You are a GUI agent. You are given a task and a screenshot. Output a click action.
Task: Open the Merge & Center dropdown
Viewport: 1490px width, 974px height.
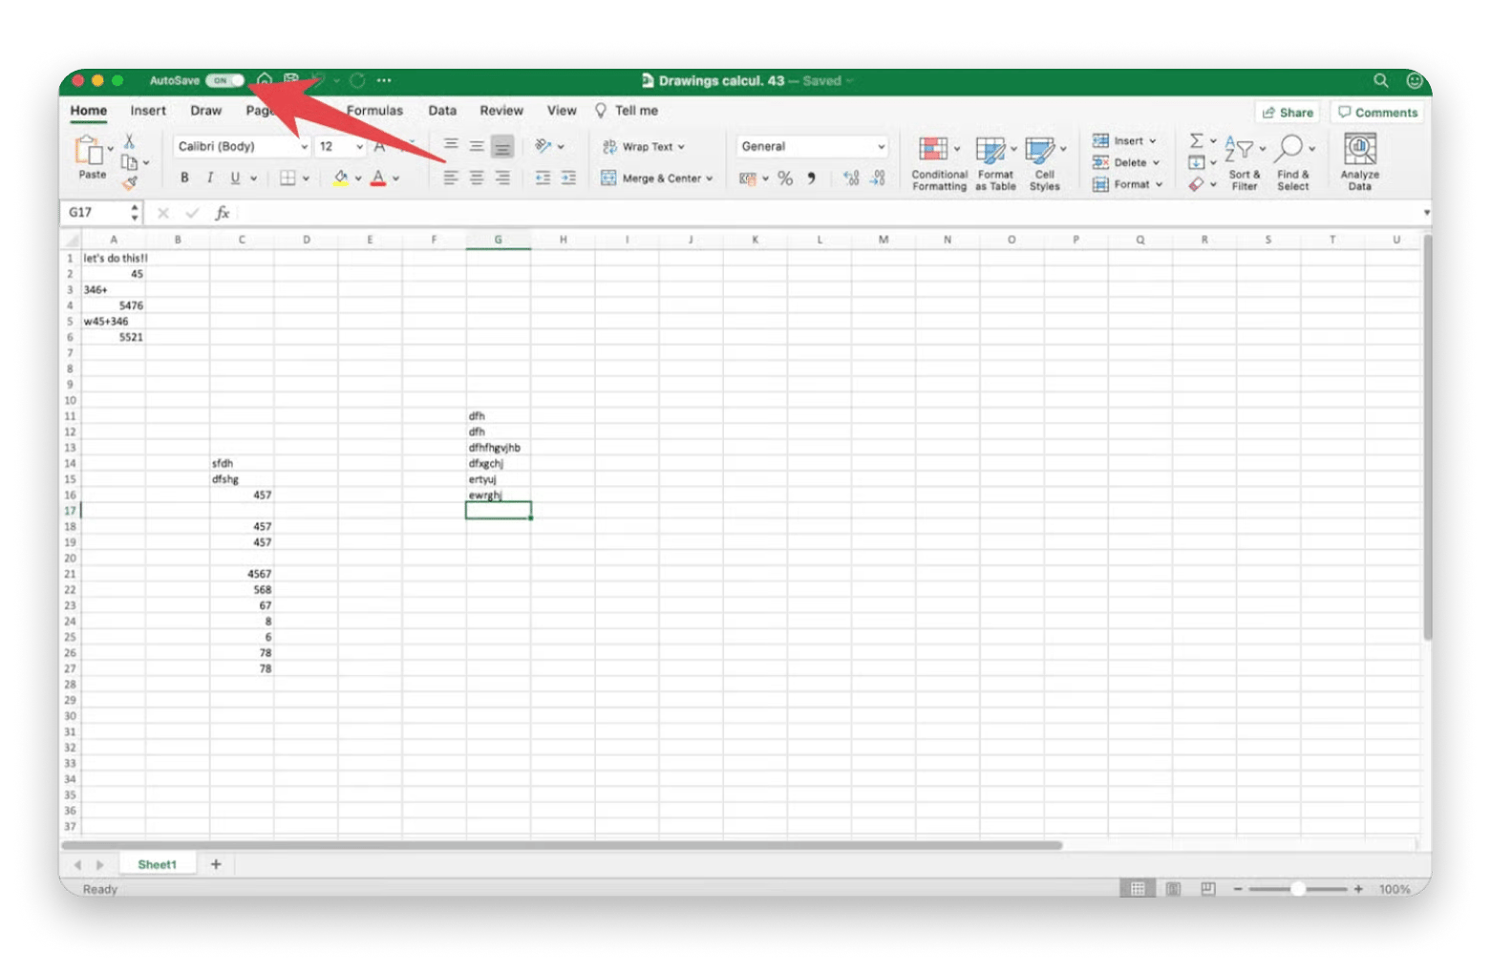(x=709, y=179)
